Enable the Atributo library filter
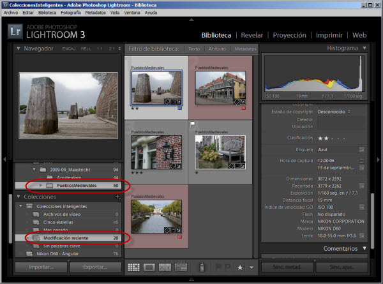The height and width of the screenshot is (284, 383). pyautogui.click(x=217, y=49)
